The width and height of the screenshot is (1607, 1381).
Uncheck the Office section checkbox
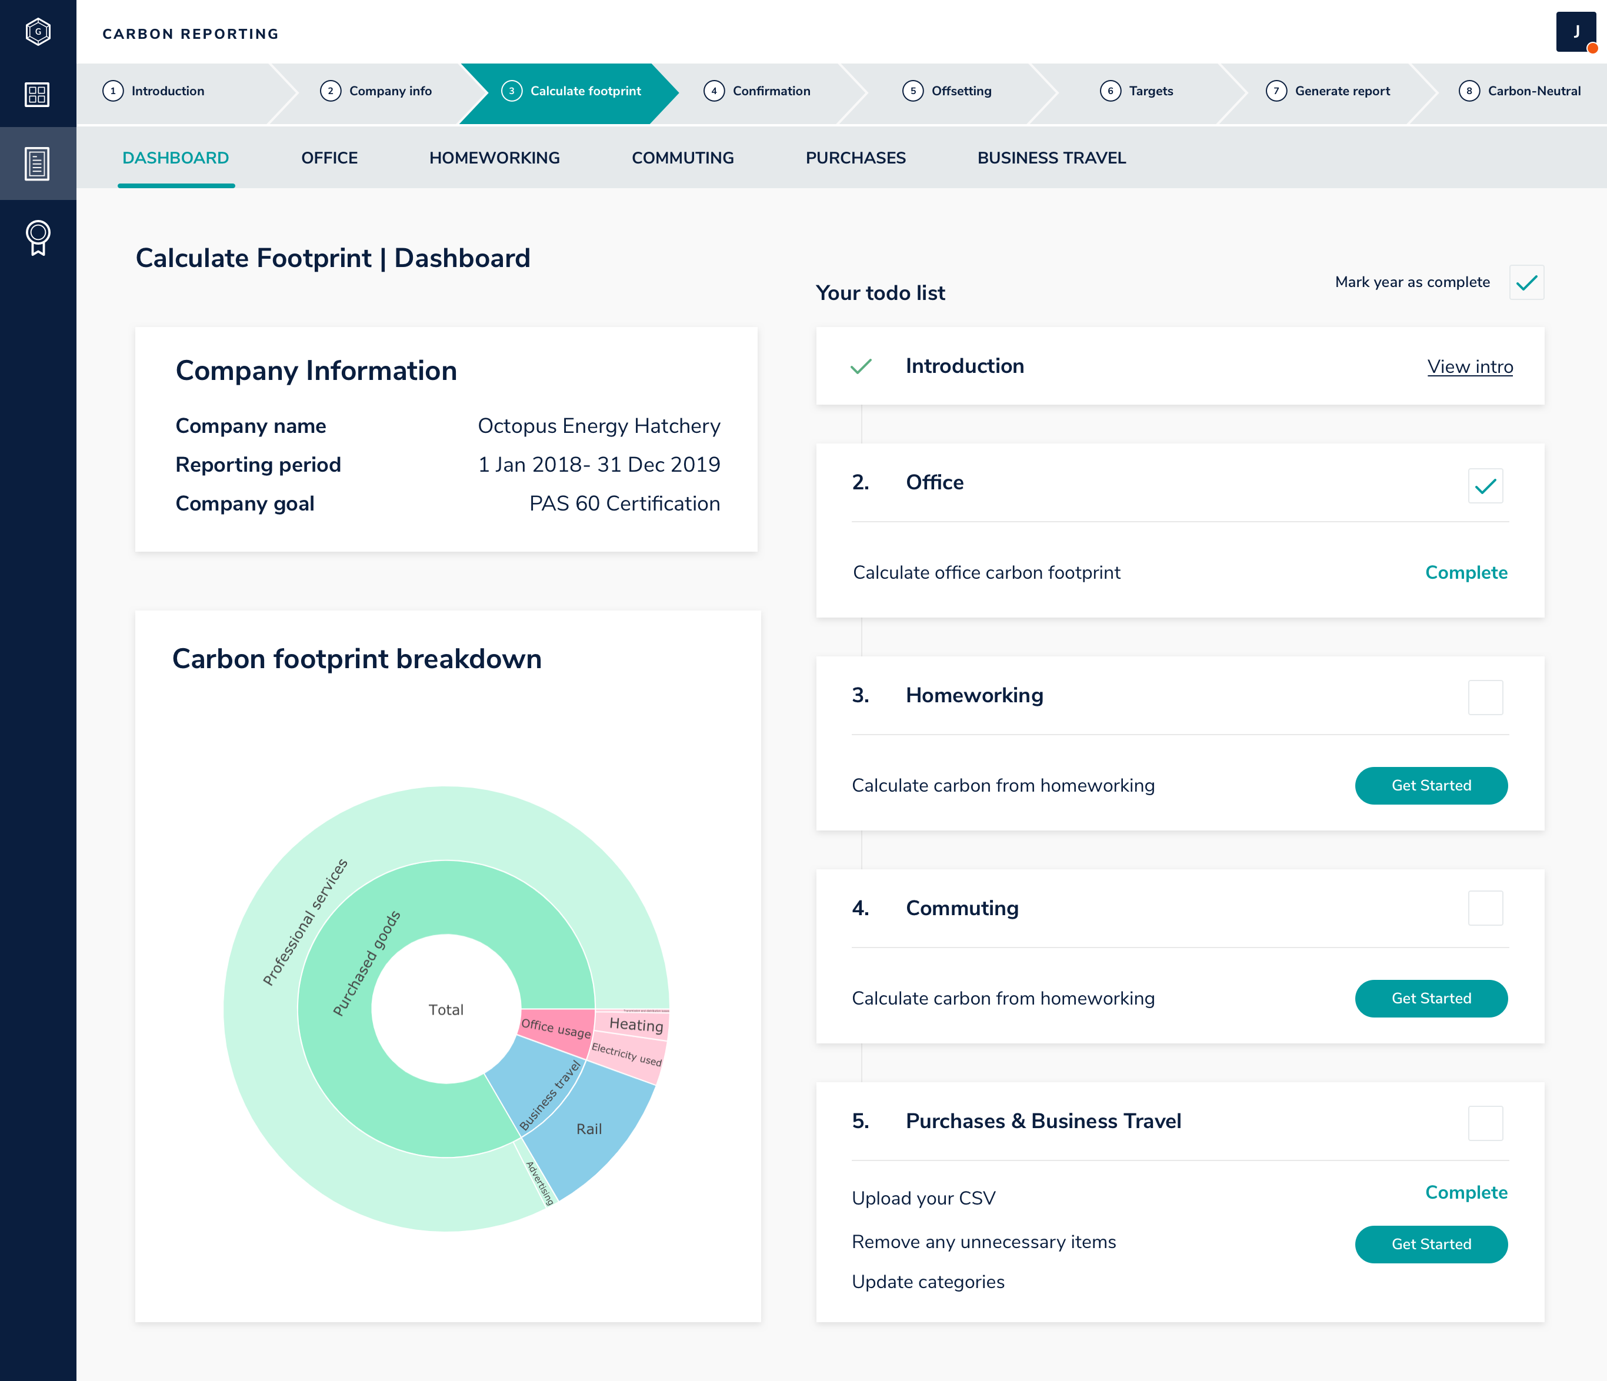coord(1485,486)
